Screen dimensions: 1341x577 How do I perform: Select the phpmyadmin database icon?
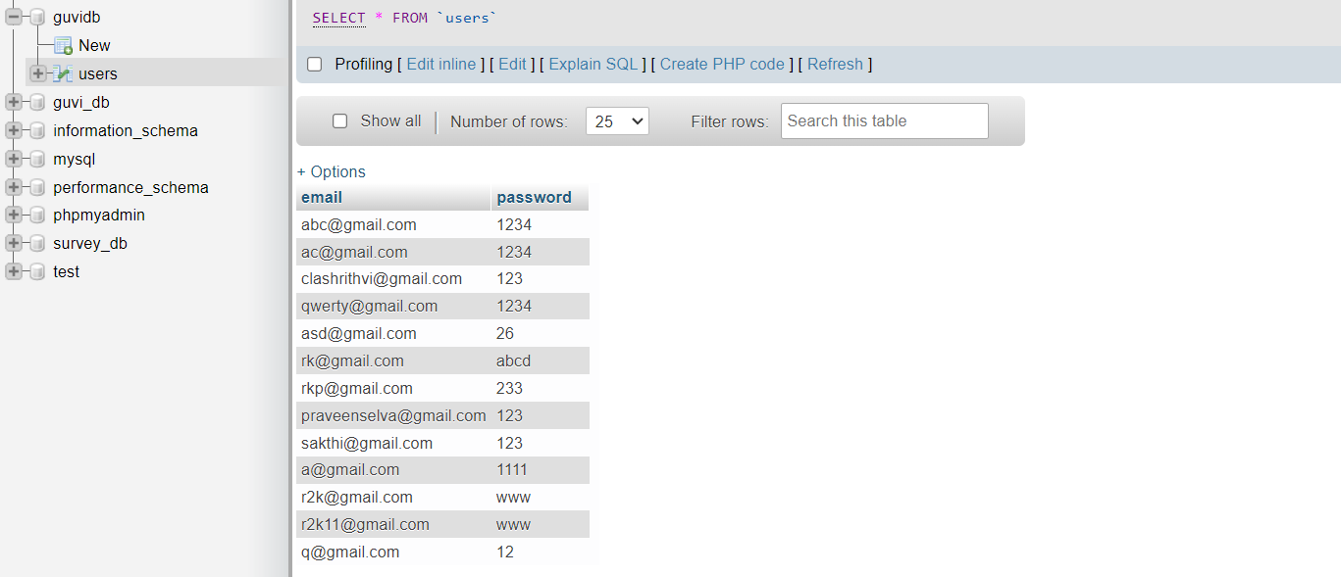click(x=37, y=215)
